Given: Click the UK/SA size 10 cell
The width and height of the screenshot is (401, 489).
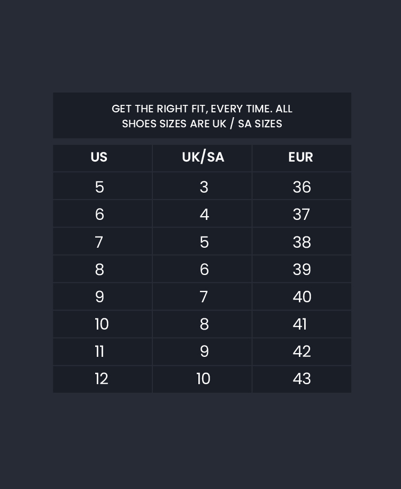Looking at the screenshot, I should click(x=202, y=379).
